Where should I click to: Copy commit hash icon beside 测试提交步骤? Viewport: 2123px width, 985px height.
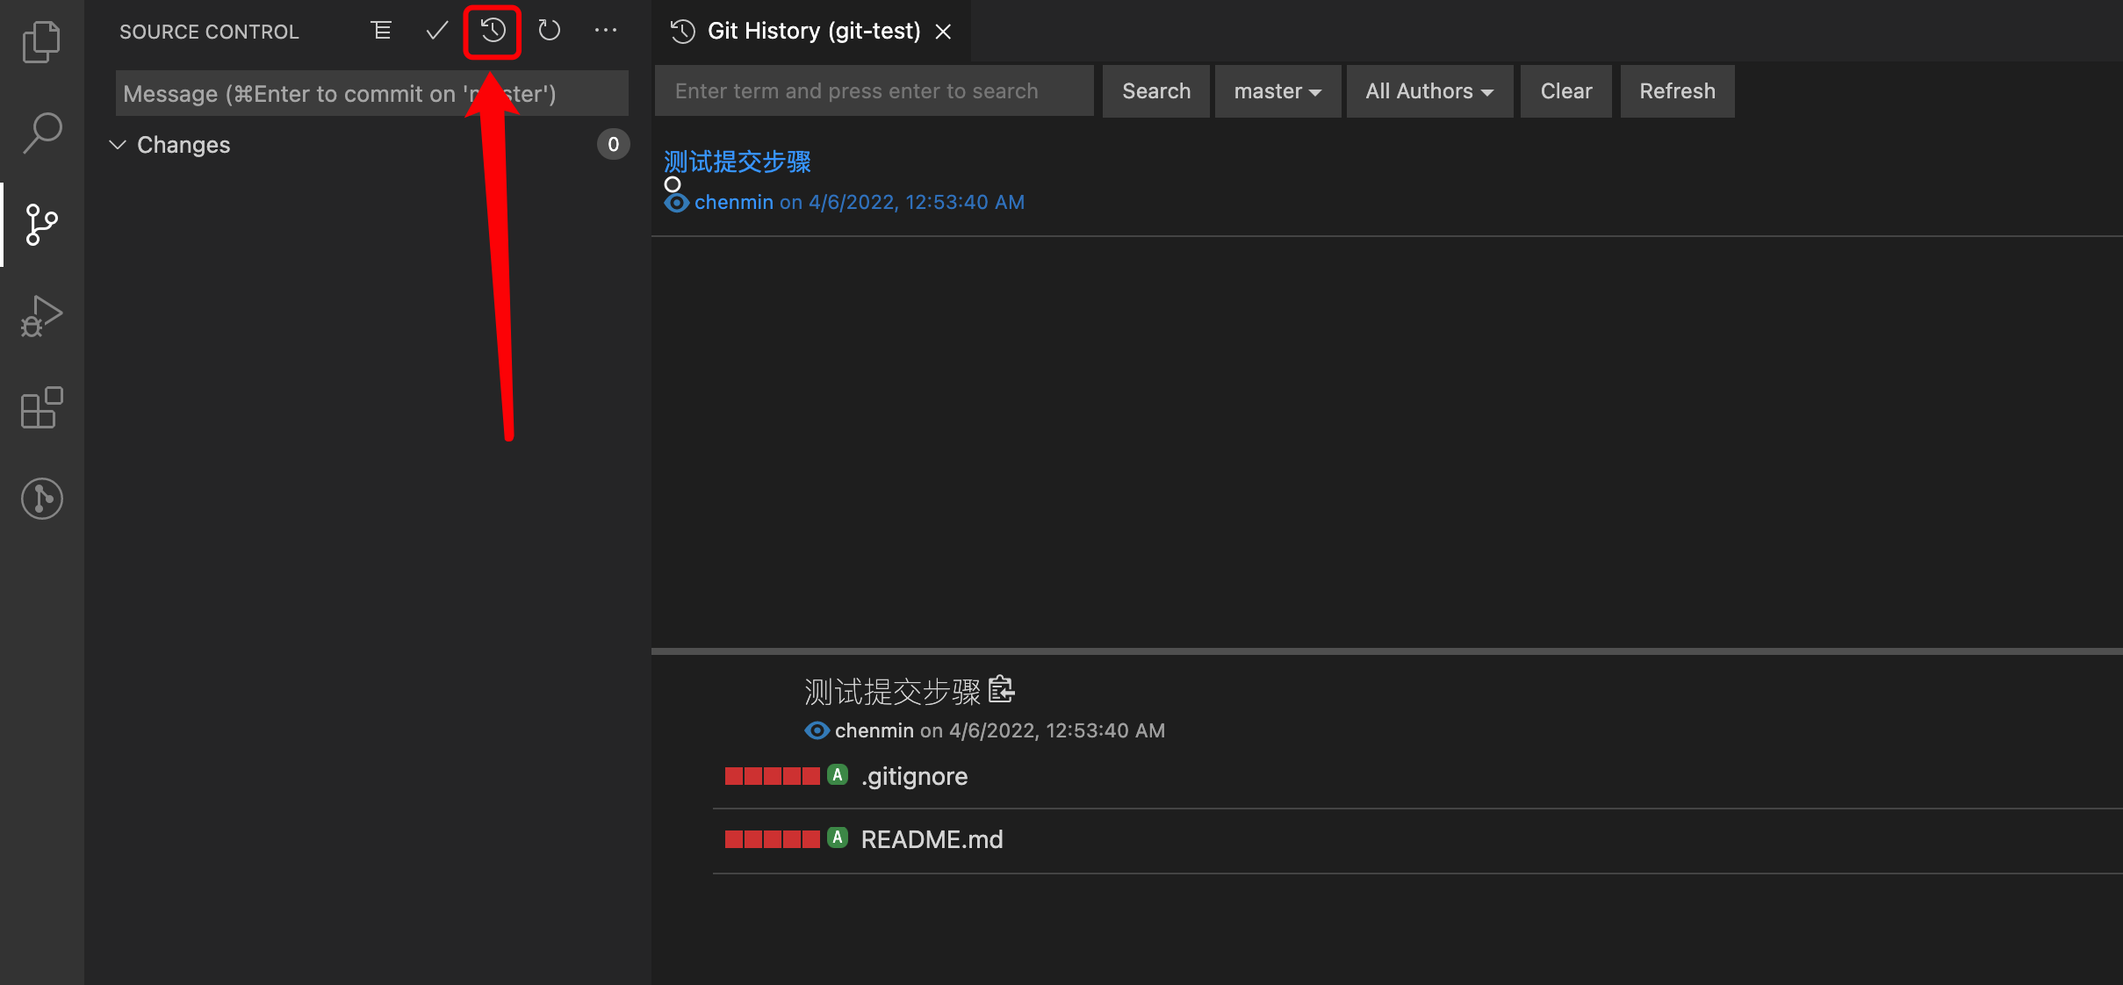[x=1001, y=690]
